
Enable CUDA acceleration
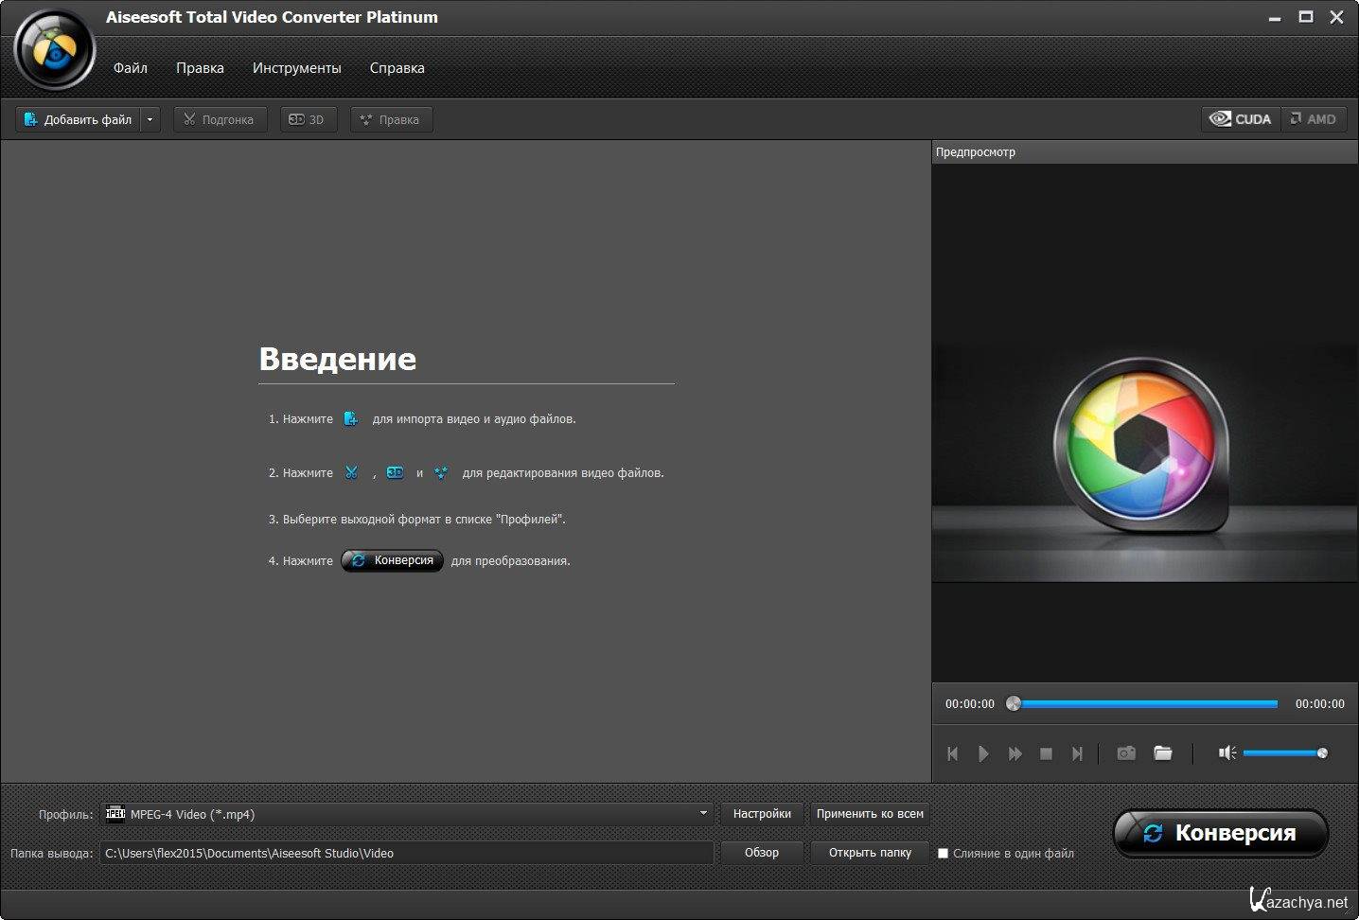pyautogui.click(x=1241, y=119)
